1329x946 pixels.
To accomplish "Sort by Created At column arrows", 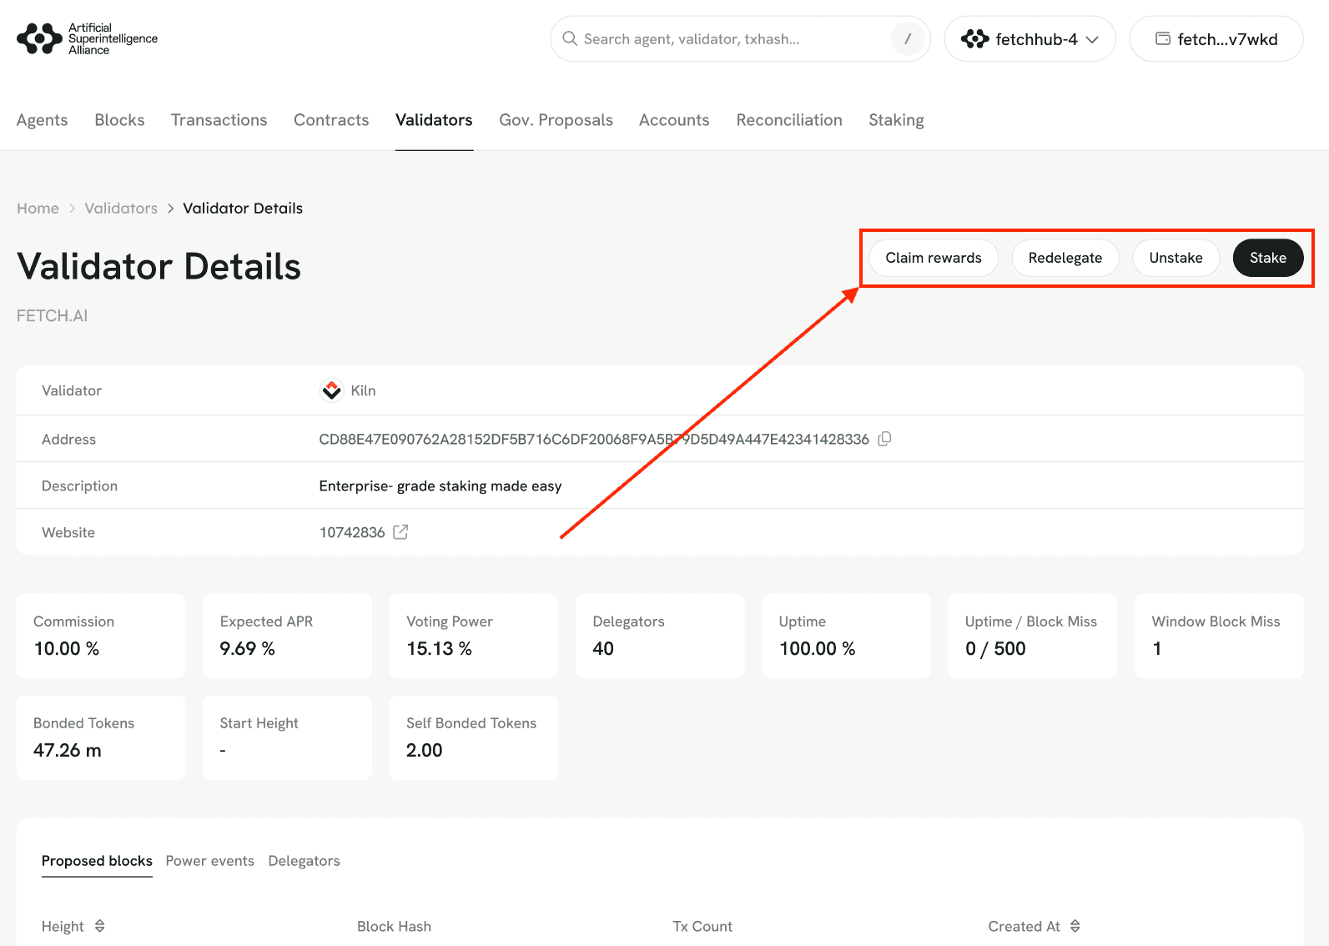I will click(x=1075, y=926).
